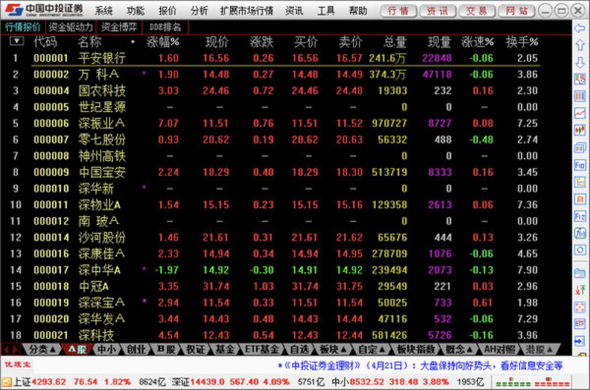Image resolution: width=590 pixels, height=390 pixels.
Task: Open the 帮助 menu
Action: pyautogui.click(x=358, y=10)
